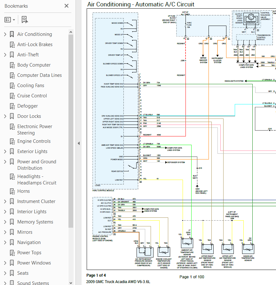The width and height of the screenshot is (276, 285).
Task: Open the Computer Data Lines bookmark
Action: (x=39, y=75)
